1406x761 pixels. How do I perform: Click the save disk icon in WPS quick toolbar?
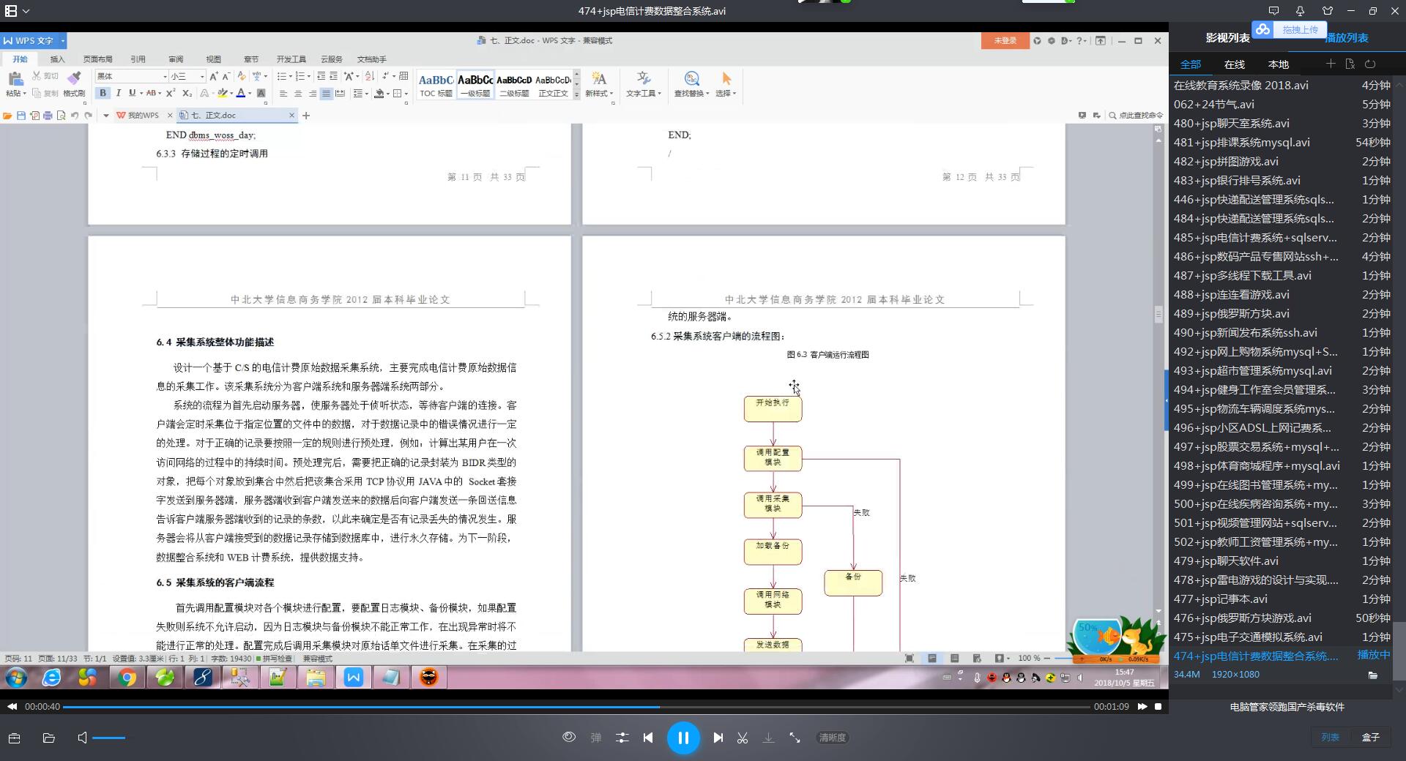[21, 116]
